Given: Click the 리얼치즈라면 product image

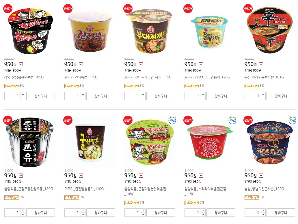Looking at the screenshot, I should [209, 31].
